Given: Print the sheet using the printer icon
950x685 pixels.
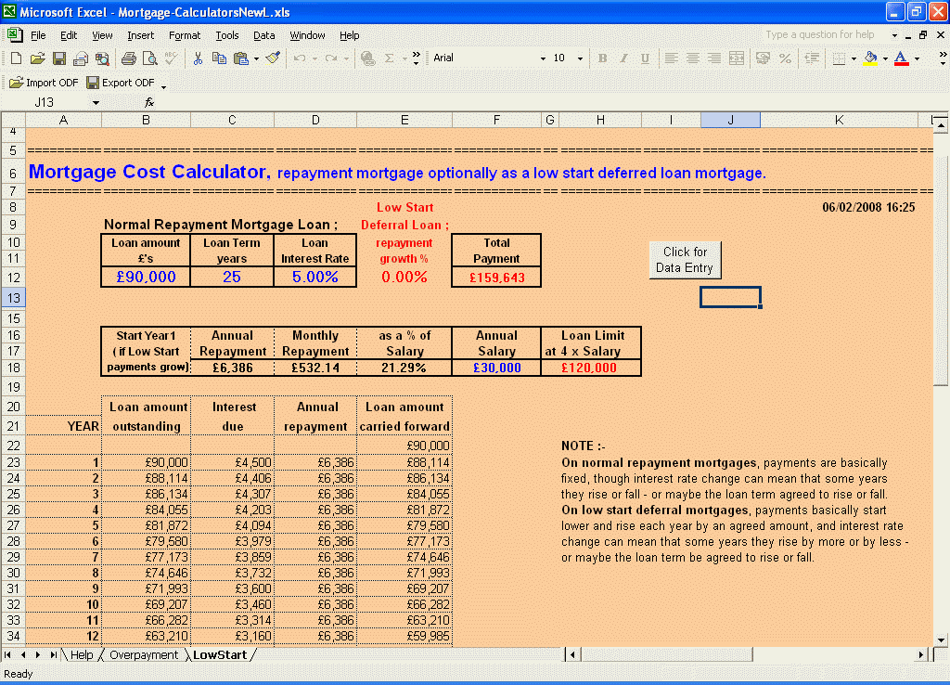Looking at the screenshot, I should (128, 58).
